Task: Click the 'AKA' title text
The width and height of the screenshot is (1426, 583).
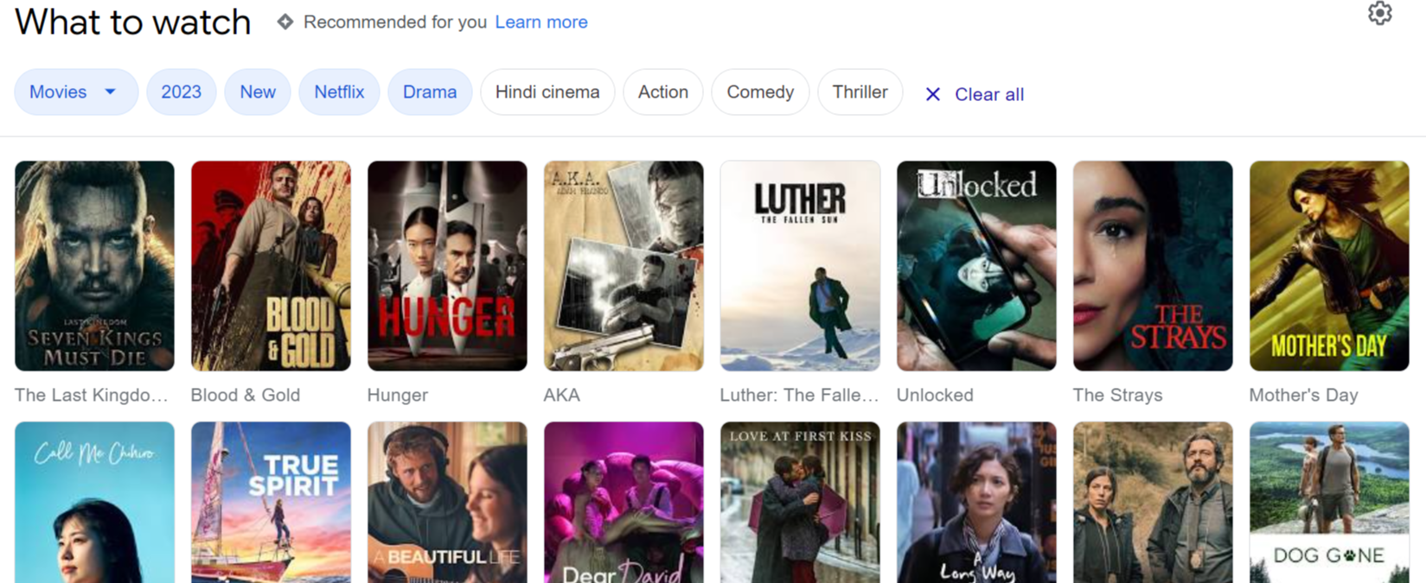Action: 562,395
